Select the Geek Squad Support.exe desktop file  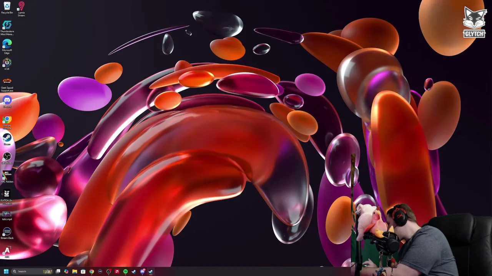click(7, 85)
